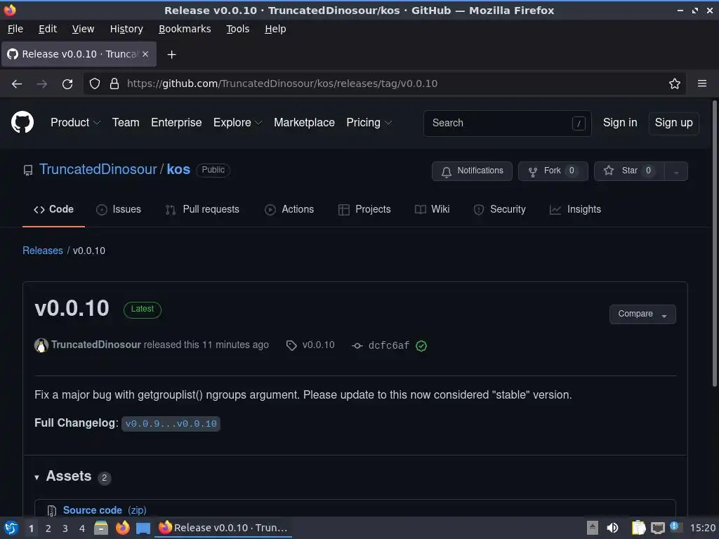
Task: Open a new tab with the plus icon
Action: tap(171, 55)
